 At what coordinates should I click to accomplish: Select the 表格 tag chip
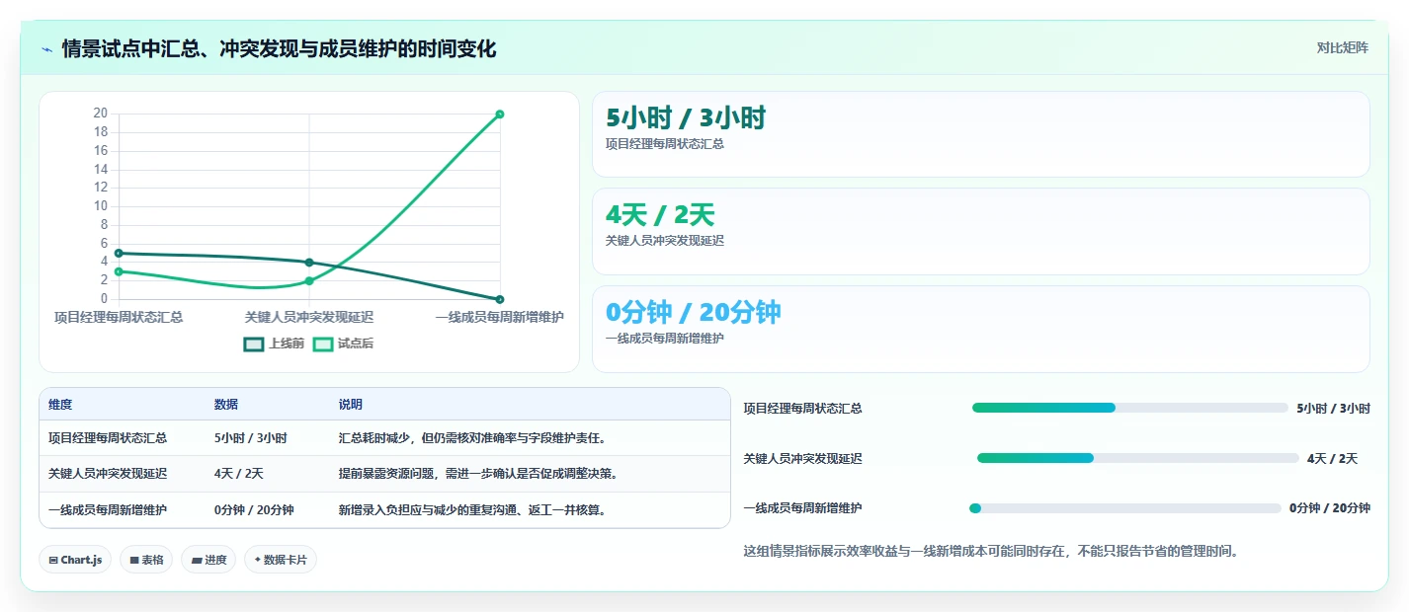tap(146, 560)
